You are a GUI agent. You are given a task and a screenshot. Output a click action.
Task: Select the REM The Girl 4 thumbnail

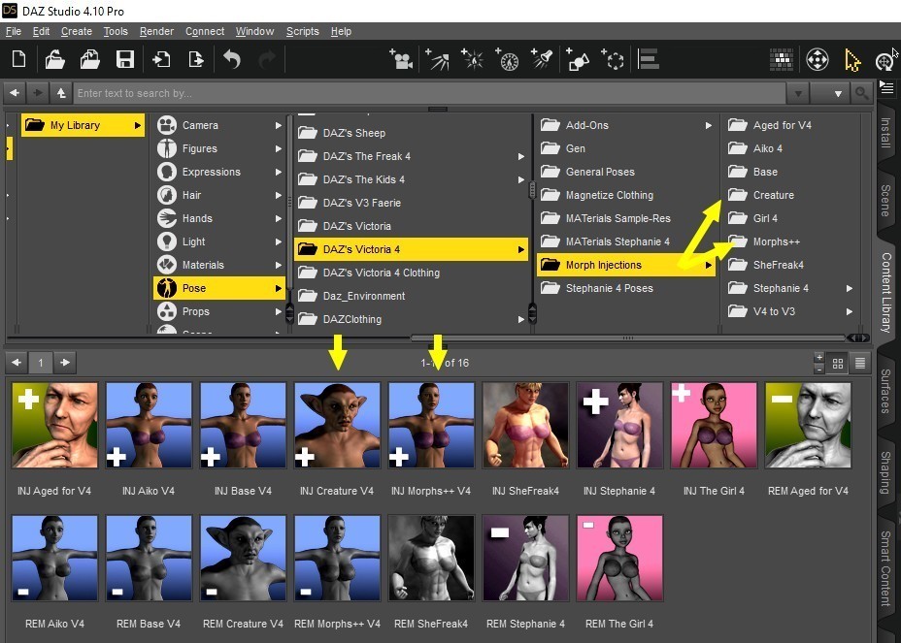click(620, 558)
